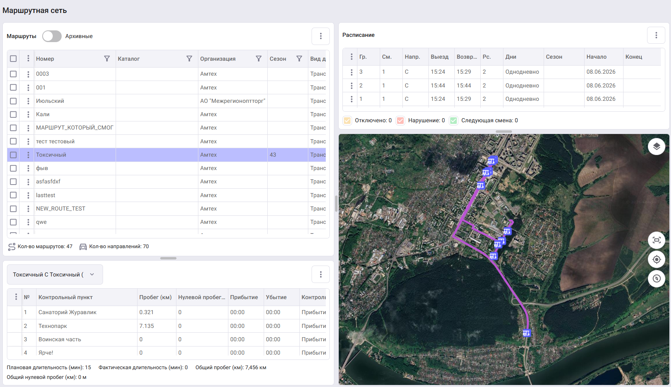Click locate position icon on map

(x=656, y=259)
